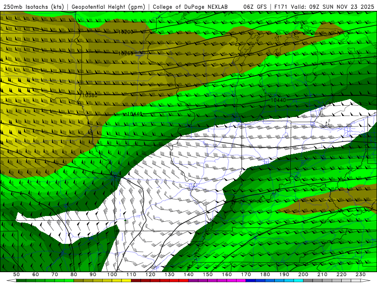
Task: Click the cyan swatch just before 200
Action: click(298, 280)
